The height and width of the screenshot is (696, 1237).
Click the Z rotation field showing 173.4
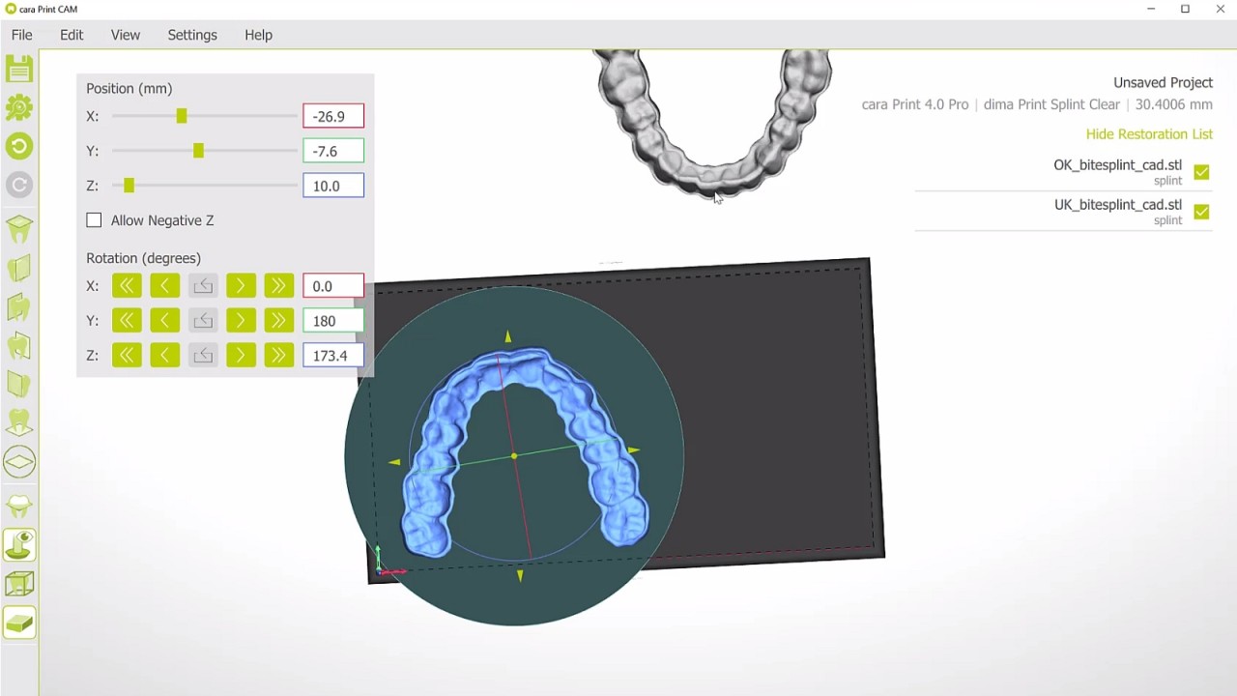[332, 355]
